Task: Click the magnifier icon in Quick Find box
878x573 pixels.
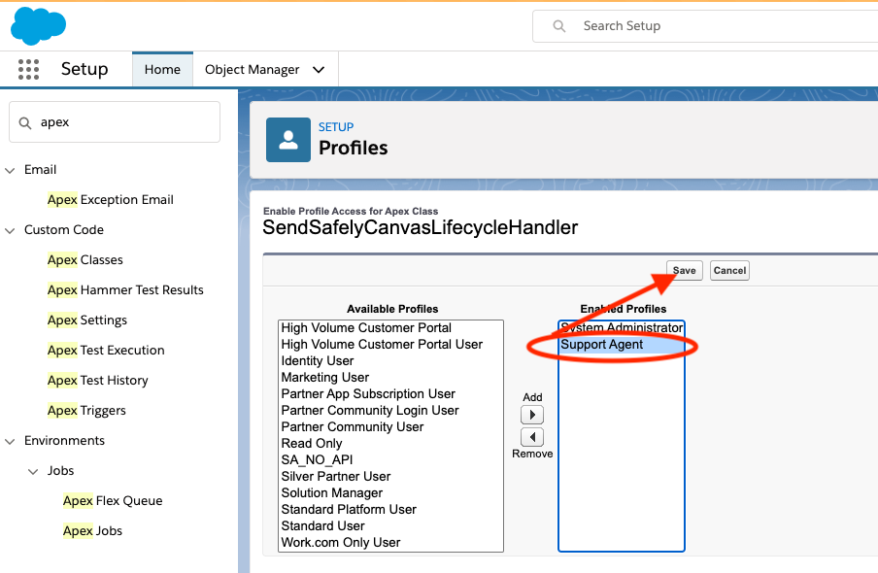Action: coord(25,122)
